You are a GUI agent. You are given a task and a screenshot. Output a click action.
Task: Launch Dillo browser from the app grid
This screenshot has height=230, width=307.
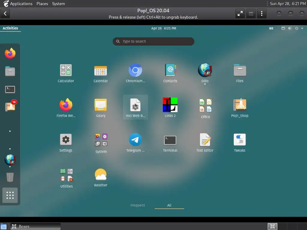(x=205, y=73)
